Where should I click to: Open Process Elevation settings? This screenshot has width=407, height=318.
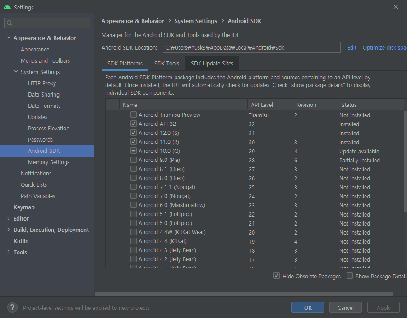click(49, 129)
